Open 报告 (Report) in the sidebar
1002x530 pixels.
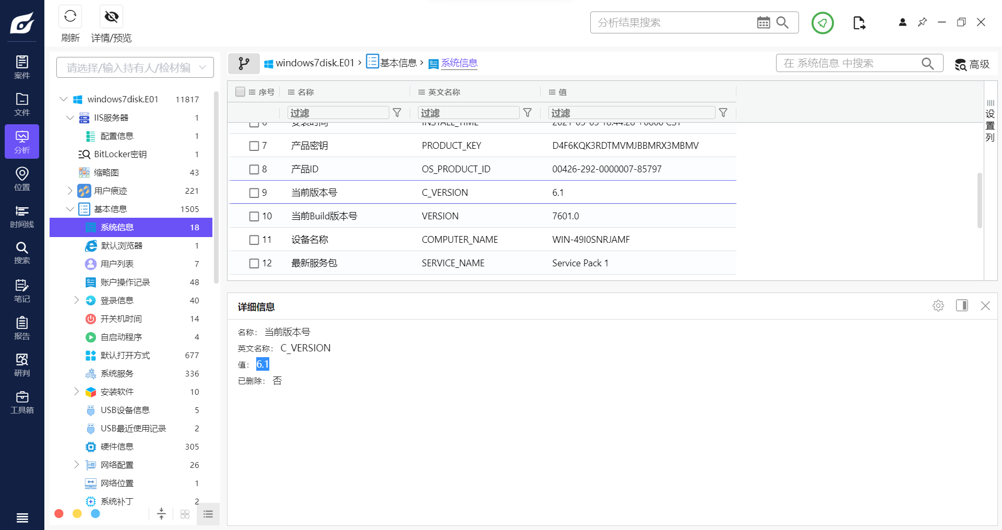(22, 328)
